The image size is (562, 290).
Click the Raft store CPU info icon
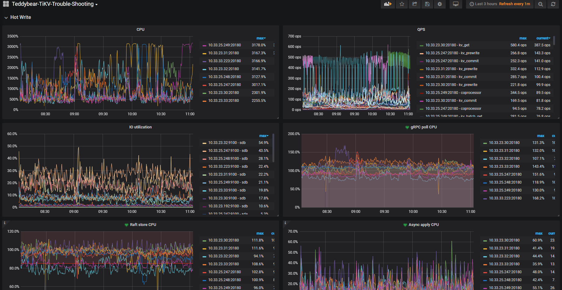click(x=5, y=223)
